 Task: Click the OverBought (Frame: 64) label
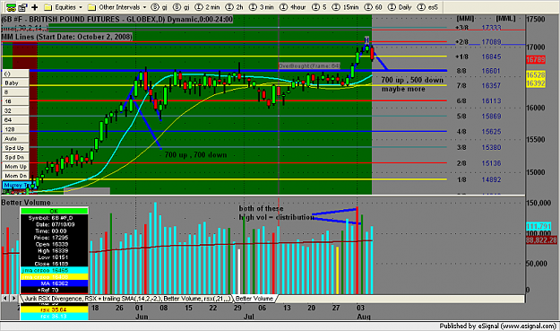tap(309, 65)
